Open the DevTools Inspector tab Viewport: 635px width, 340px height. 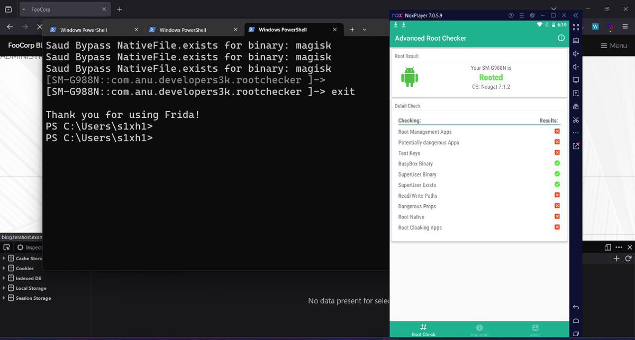[30, 247]
